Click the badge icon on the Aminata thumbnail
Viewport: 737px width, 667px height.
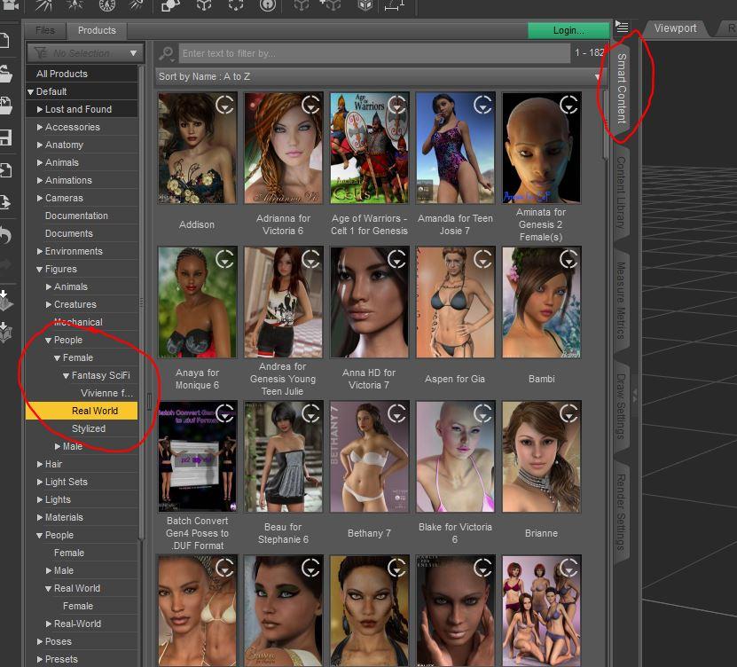568,105
